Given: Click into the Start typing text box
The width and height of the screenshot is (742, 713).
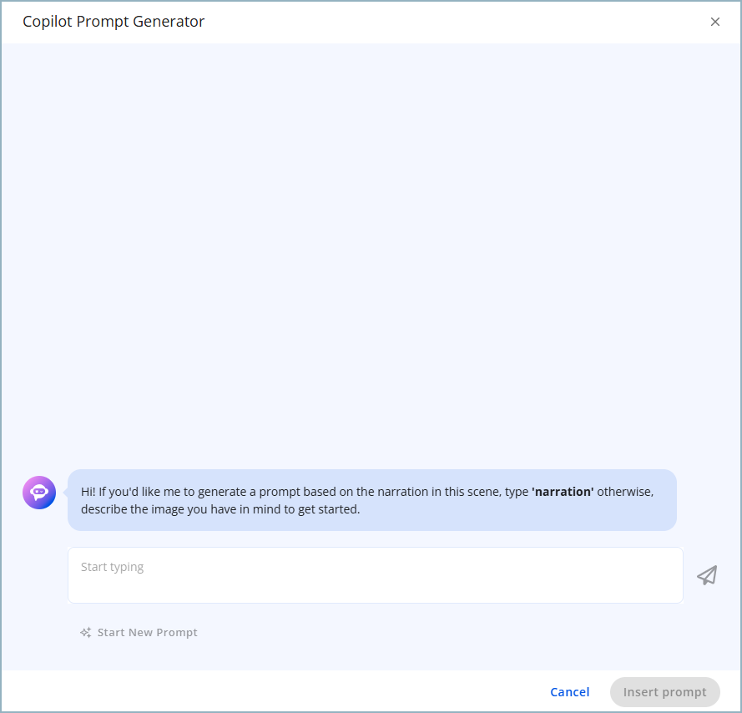Looking at the screenshot, I should point(376,575).
